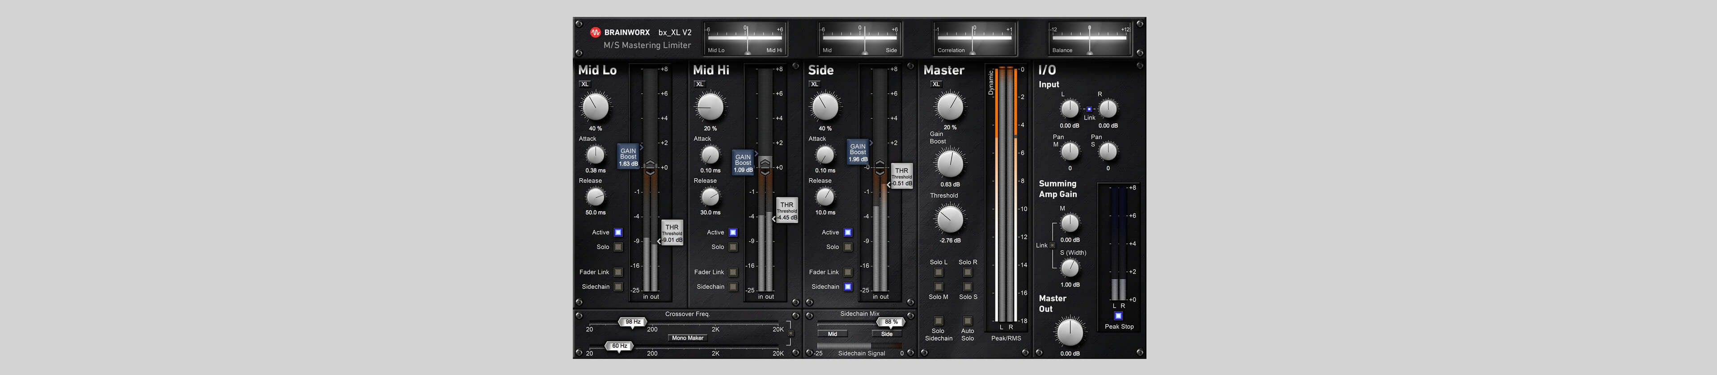Click the 88 % Sidechain Mix handle
Viewport: 1717px width, 375px height.
point(891,322)
